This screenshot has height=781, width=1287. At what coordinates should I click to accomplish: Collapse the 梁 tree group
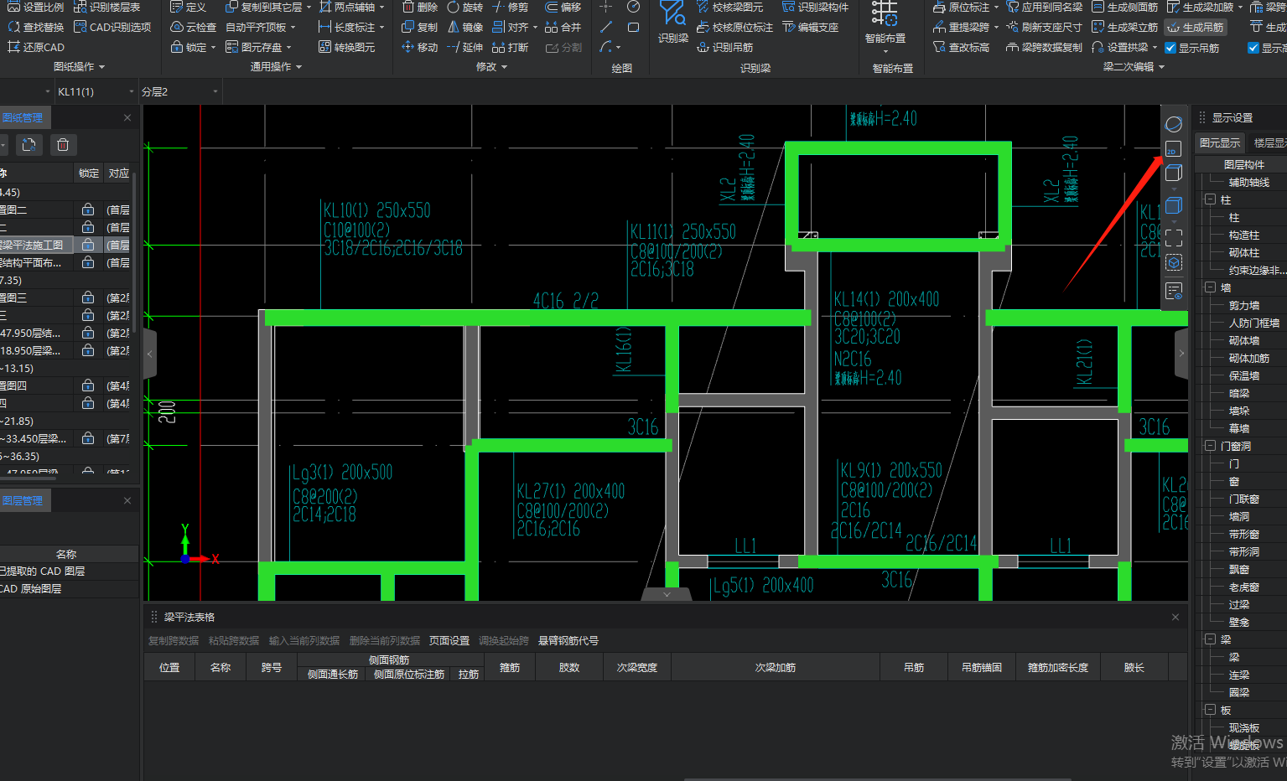pyautogui.click(x=1210, y=639)
